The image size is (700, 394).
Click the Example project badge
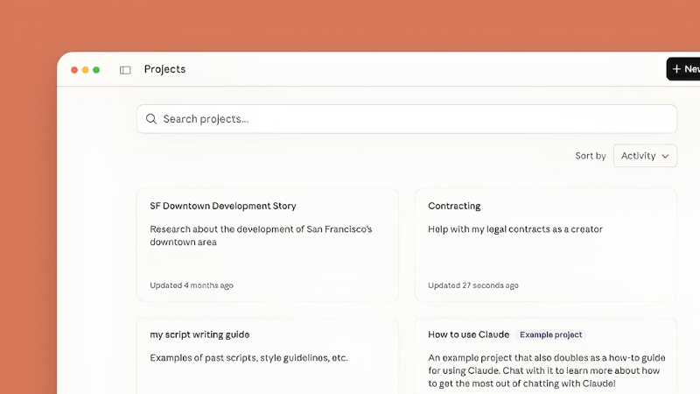point(550,334)
